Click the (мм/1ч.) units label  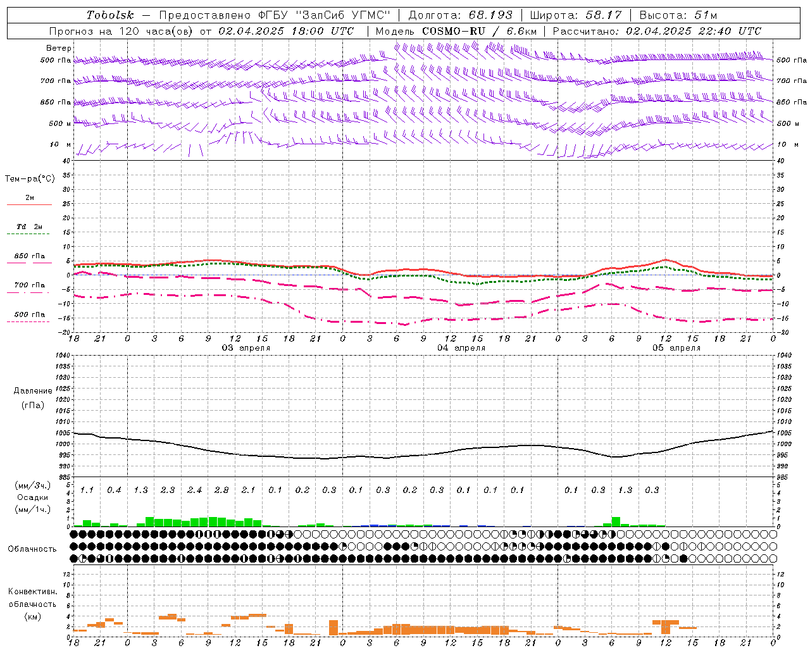(32, 509)
